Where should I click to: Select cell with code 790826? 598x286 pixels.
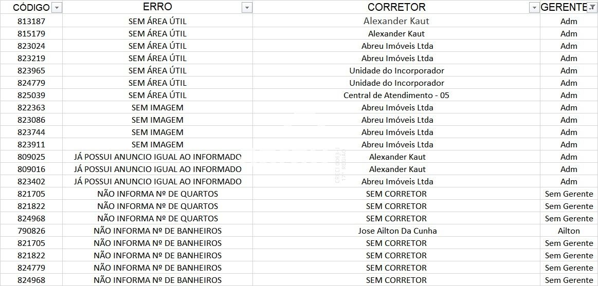click(x=31, y=231)
